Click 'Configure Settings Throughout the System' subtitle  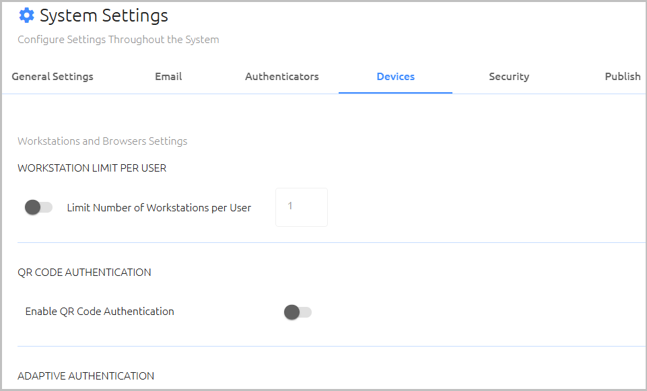coord(118,40)
